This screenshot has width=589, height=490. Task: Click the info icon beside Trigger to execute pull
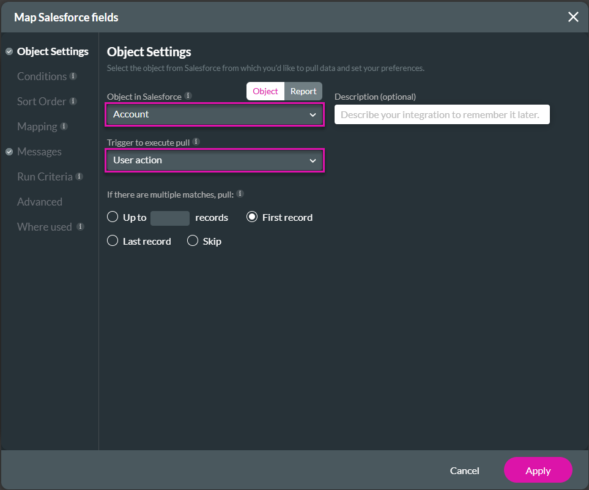point(196,141)
